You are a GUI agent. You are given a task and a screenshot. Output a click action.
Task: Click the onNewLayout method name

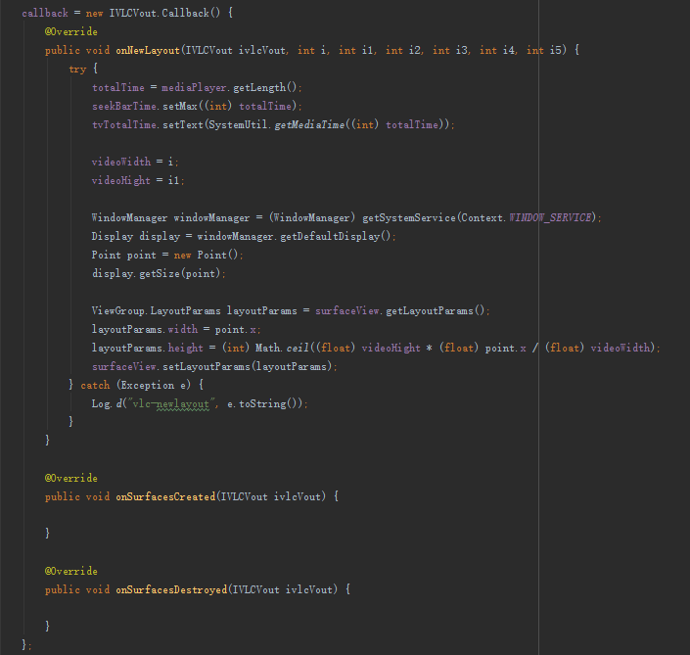tap(148, 51)
